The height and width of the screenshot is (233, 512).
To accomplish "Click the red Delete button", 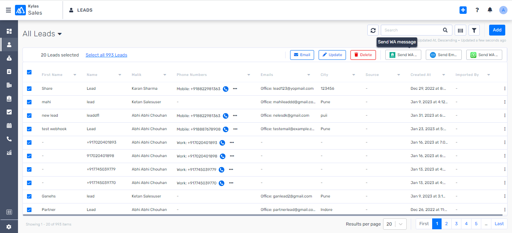I will click(x=363, y=55).
